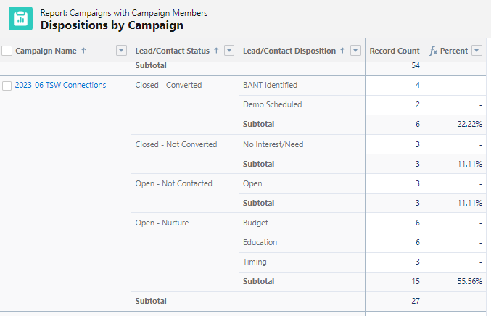This screenshot has width=491, height=316.
Task: Select the BANT Identified disposition cell
Action: 270,85
